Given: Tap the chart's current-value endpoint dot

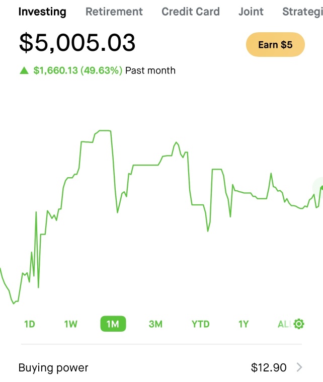Looking at the screenshot, I should coord(321,187).
